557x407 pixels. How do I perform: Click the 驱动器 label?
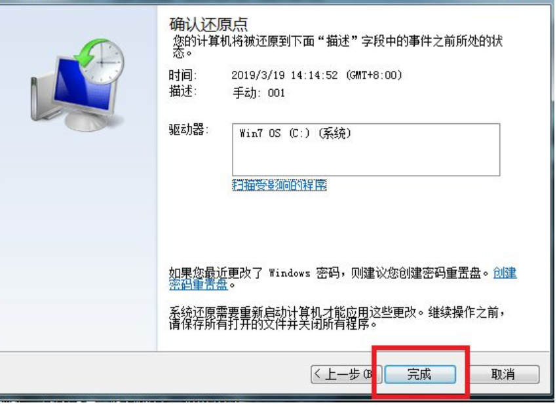[x=189, y=130]
